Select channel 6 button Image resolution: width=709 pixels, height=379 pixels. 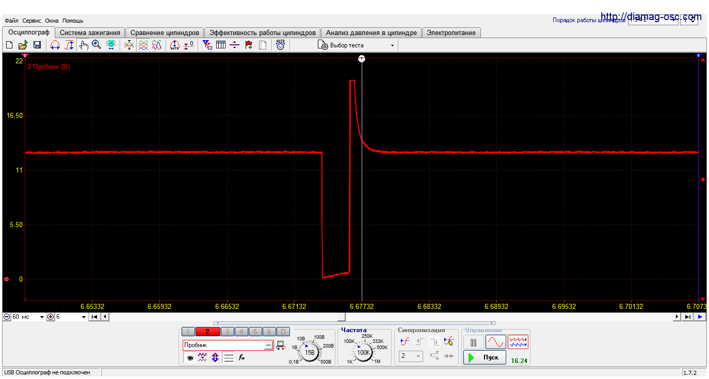(269, 332)
